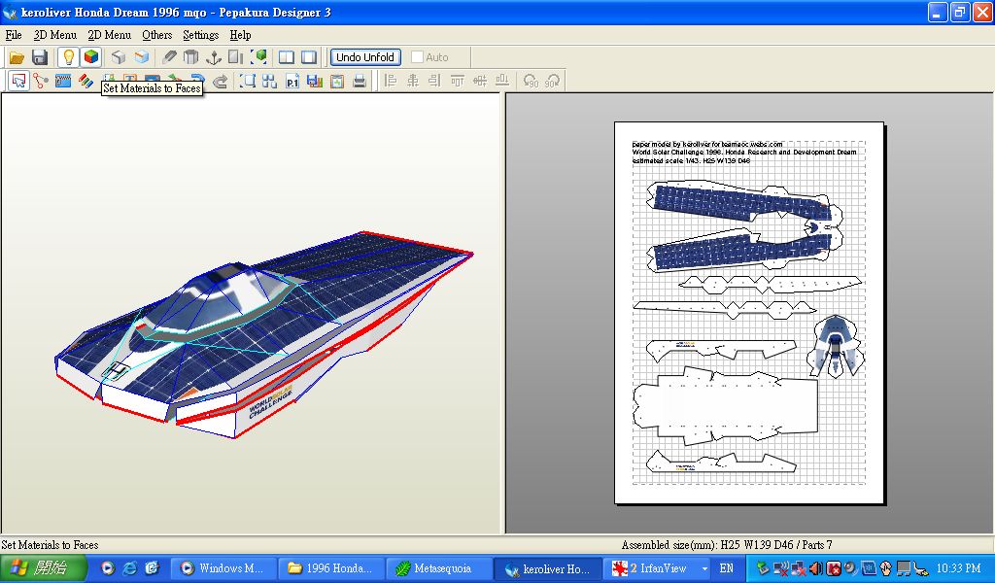Click the four-squares arrange parts icon
Screen dimensions: 995x583
pyautogui.click(x=269, y=81)
